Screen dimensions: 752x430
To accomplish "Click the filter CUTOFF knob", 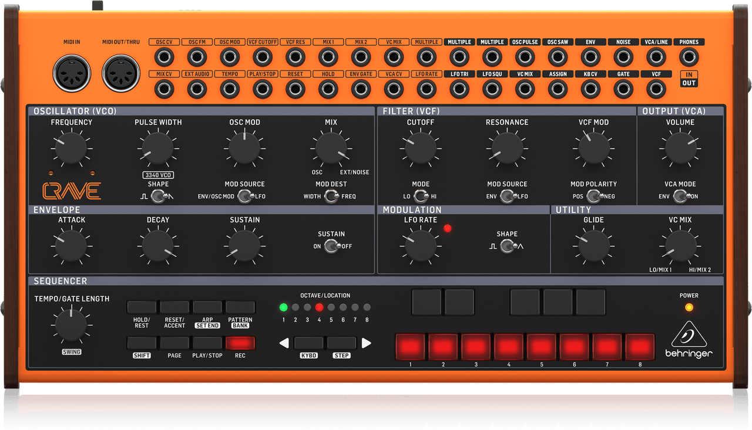I will (x=421, y=148).
